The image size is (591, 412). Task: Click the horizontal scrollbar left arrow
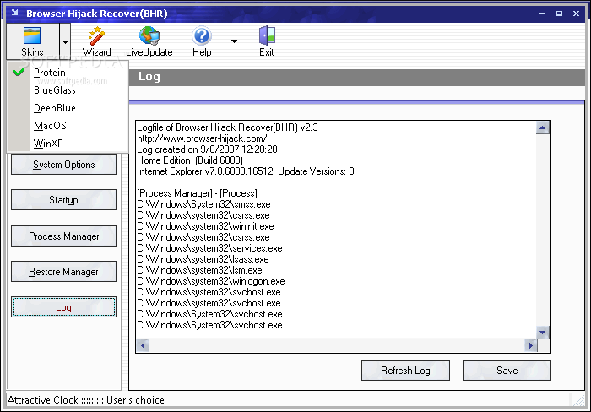(x=143, y=345)
